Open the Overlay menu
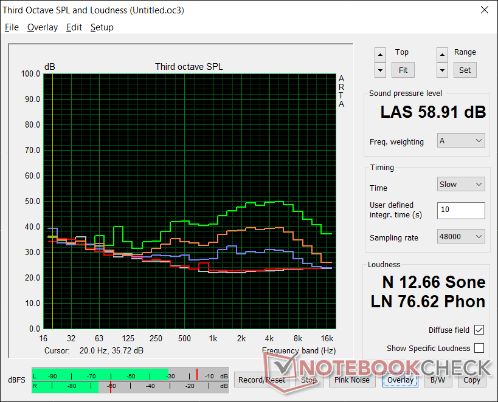The width and height of the screenshot is (498, 402). pos(42,27)
